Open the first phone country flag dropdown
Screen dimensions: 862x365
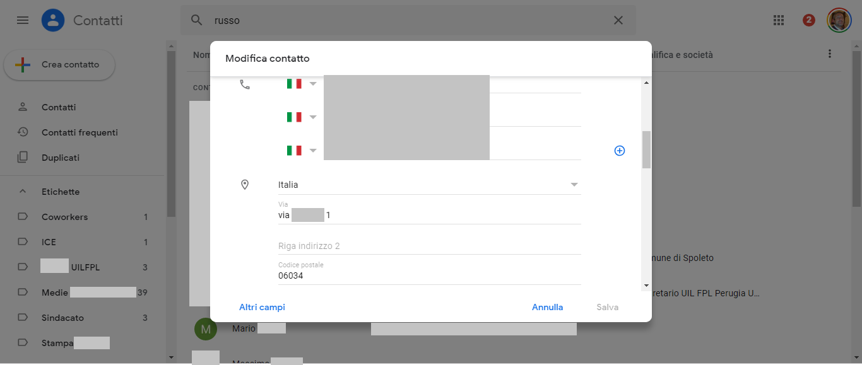[301, 83]
